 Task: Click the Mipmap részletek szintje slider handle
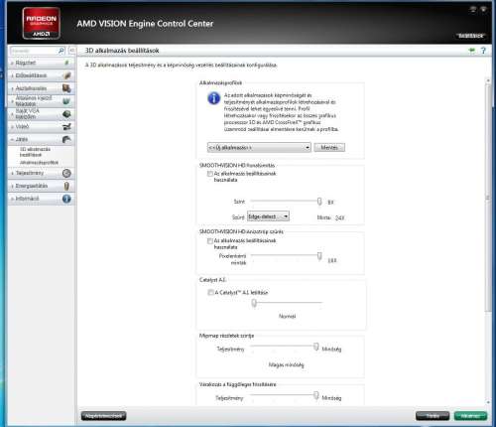tap(316, 347)
